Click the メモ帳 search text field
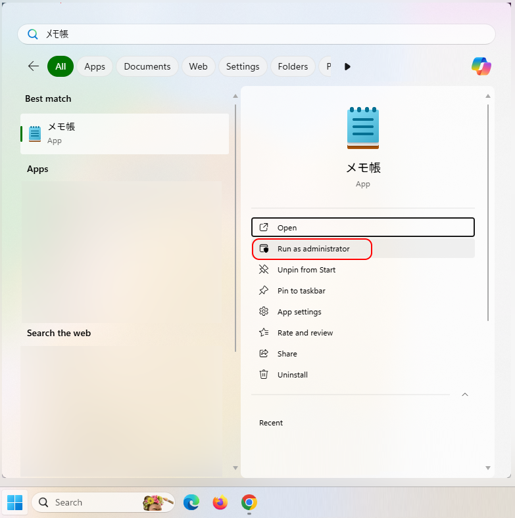 click(263, 34)
